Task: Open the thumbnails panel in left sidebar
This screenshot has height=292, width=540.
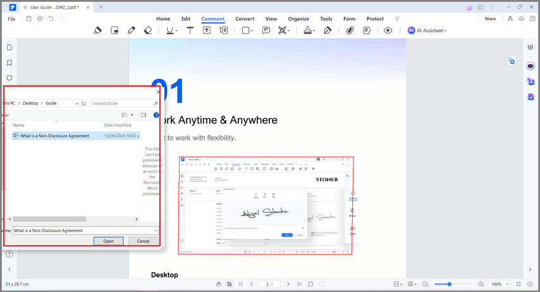Action: tap(9, 47)
